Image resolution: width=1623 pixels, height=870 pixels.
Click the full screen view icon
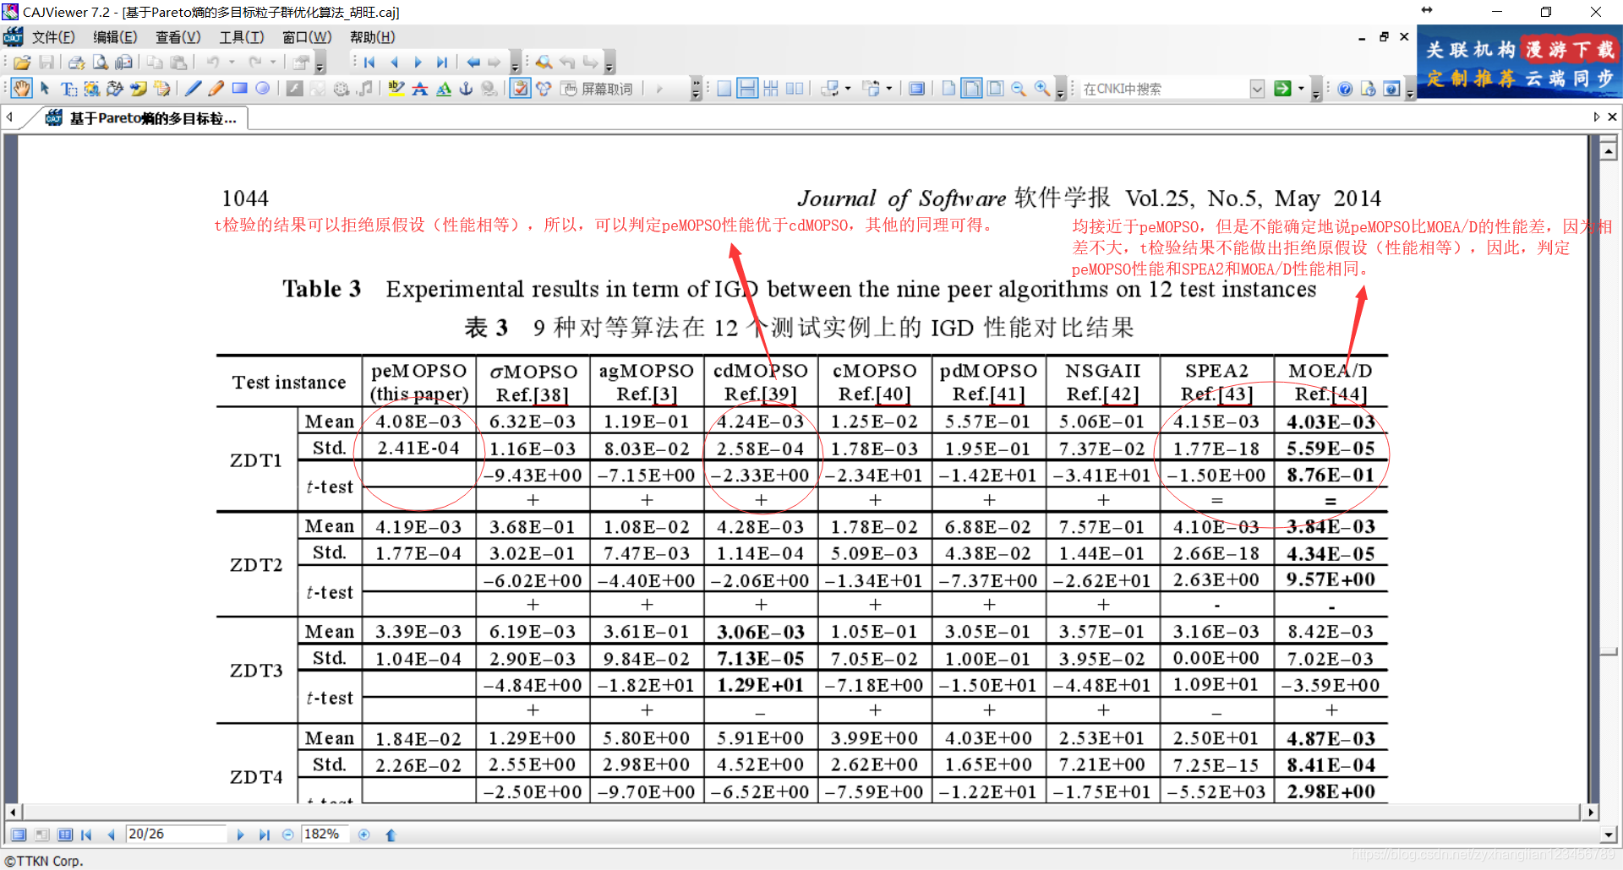coord(916,89)
